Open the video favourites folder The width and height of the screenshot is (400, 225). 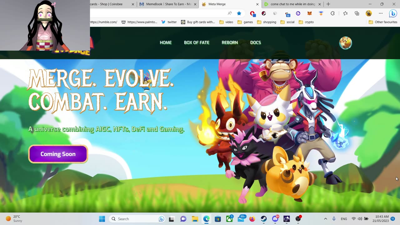pos(226,22)
